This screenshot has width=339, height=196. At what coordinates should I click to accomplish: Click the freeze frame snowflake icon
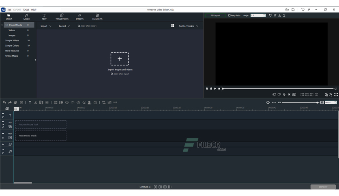click(47, 102)
